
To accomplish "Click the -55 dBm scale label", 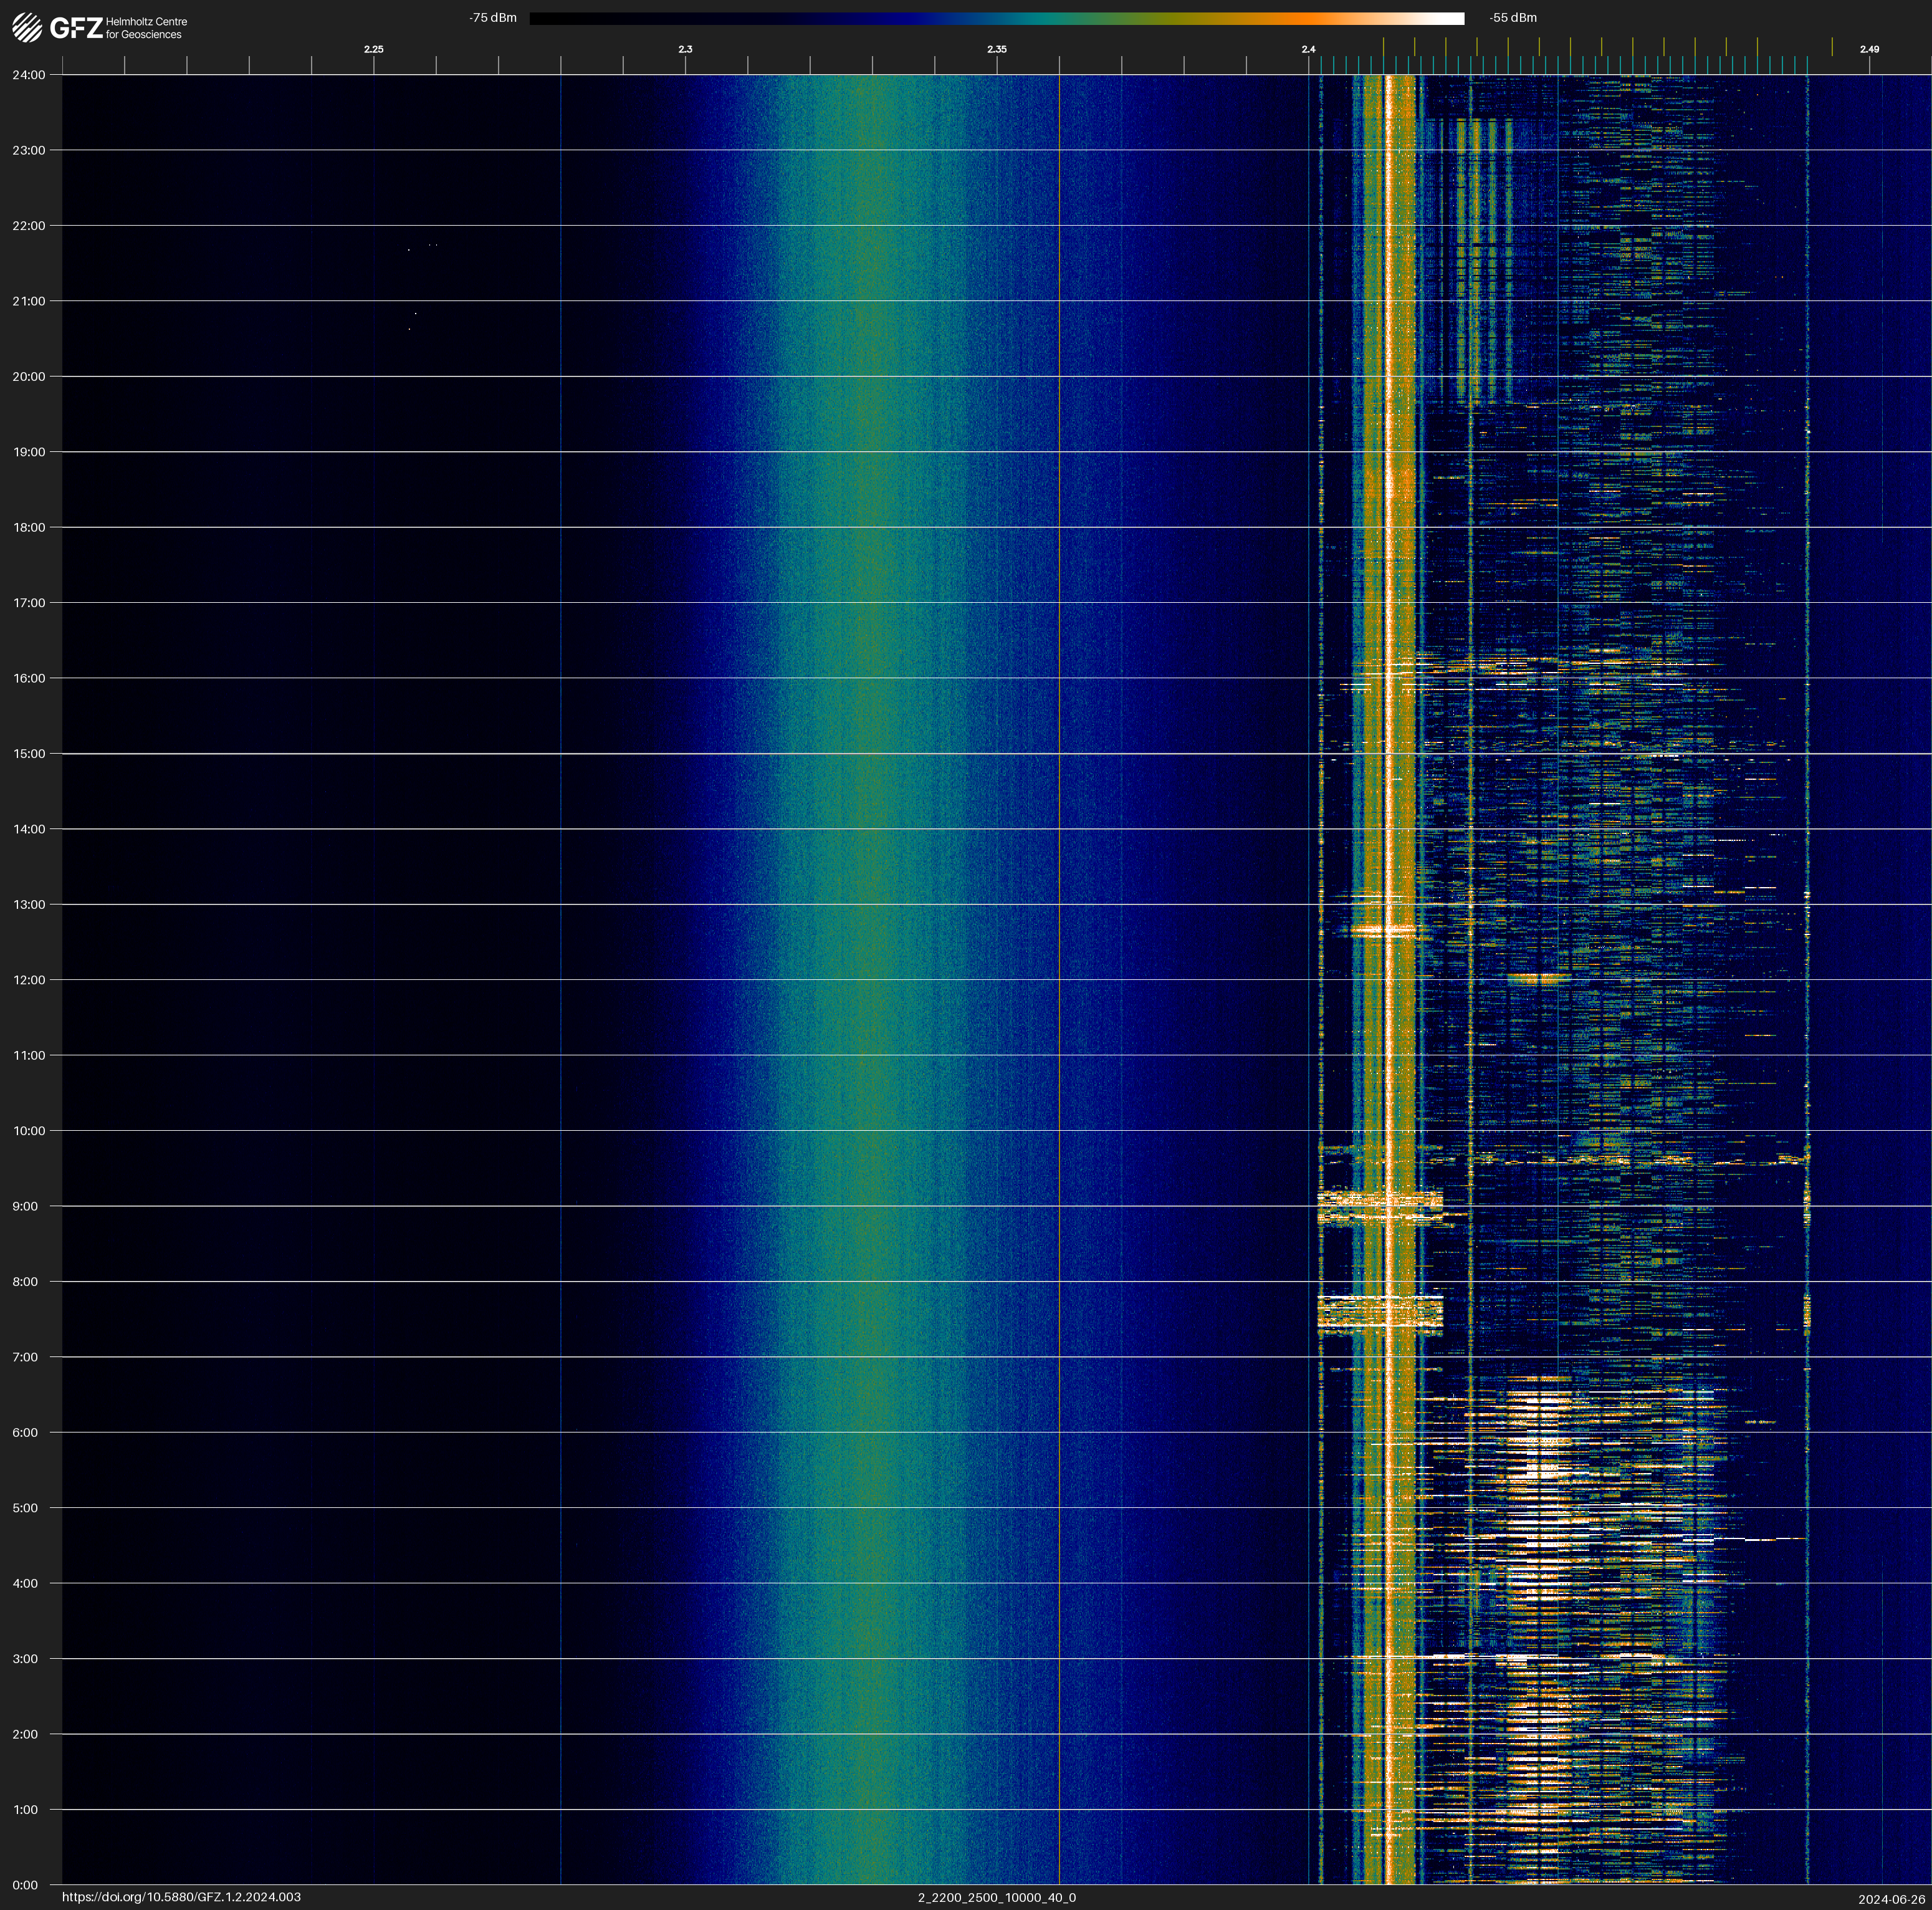I will pos(1513,18).
